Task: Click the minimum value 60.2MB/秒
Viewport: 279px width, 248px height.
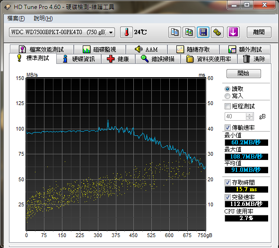Action: point(246,142)
